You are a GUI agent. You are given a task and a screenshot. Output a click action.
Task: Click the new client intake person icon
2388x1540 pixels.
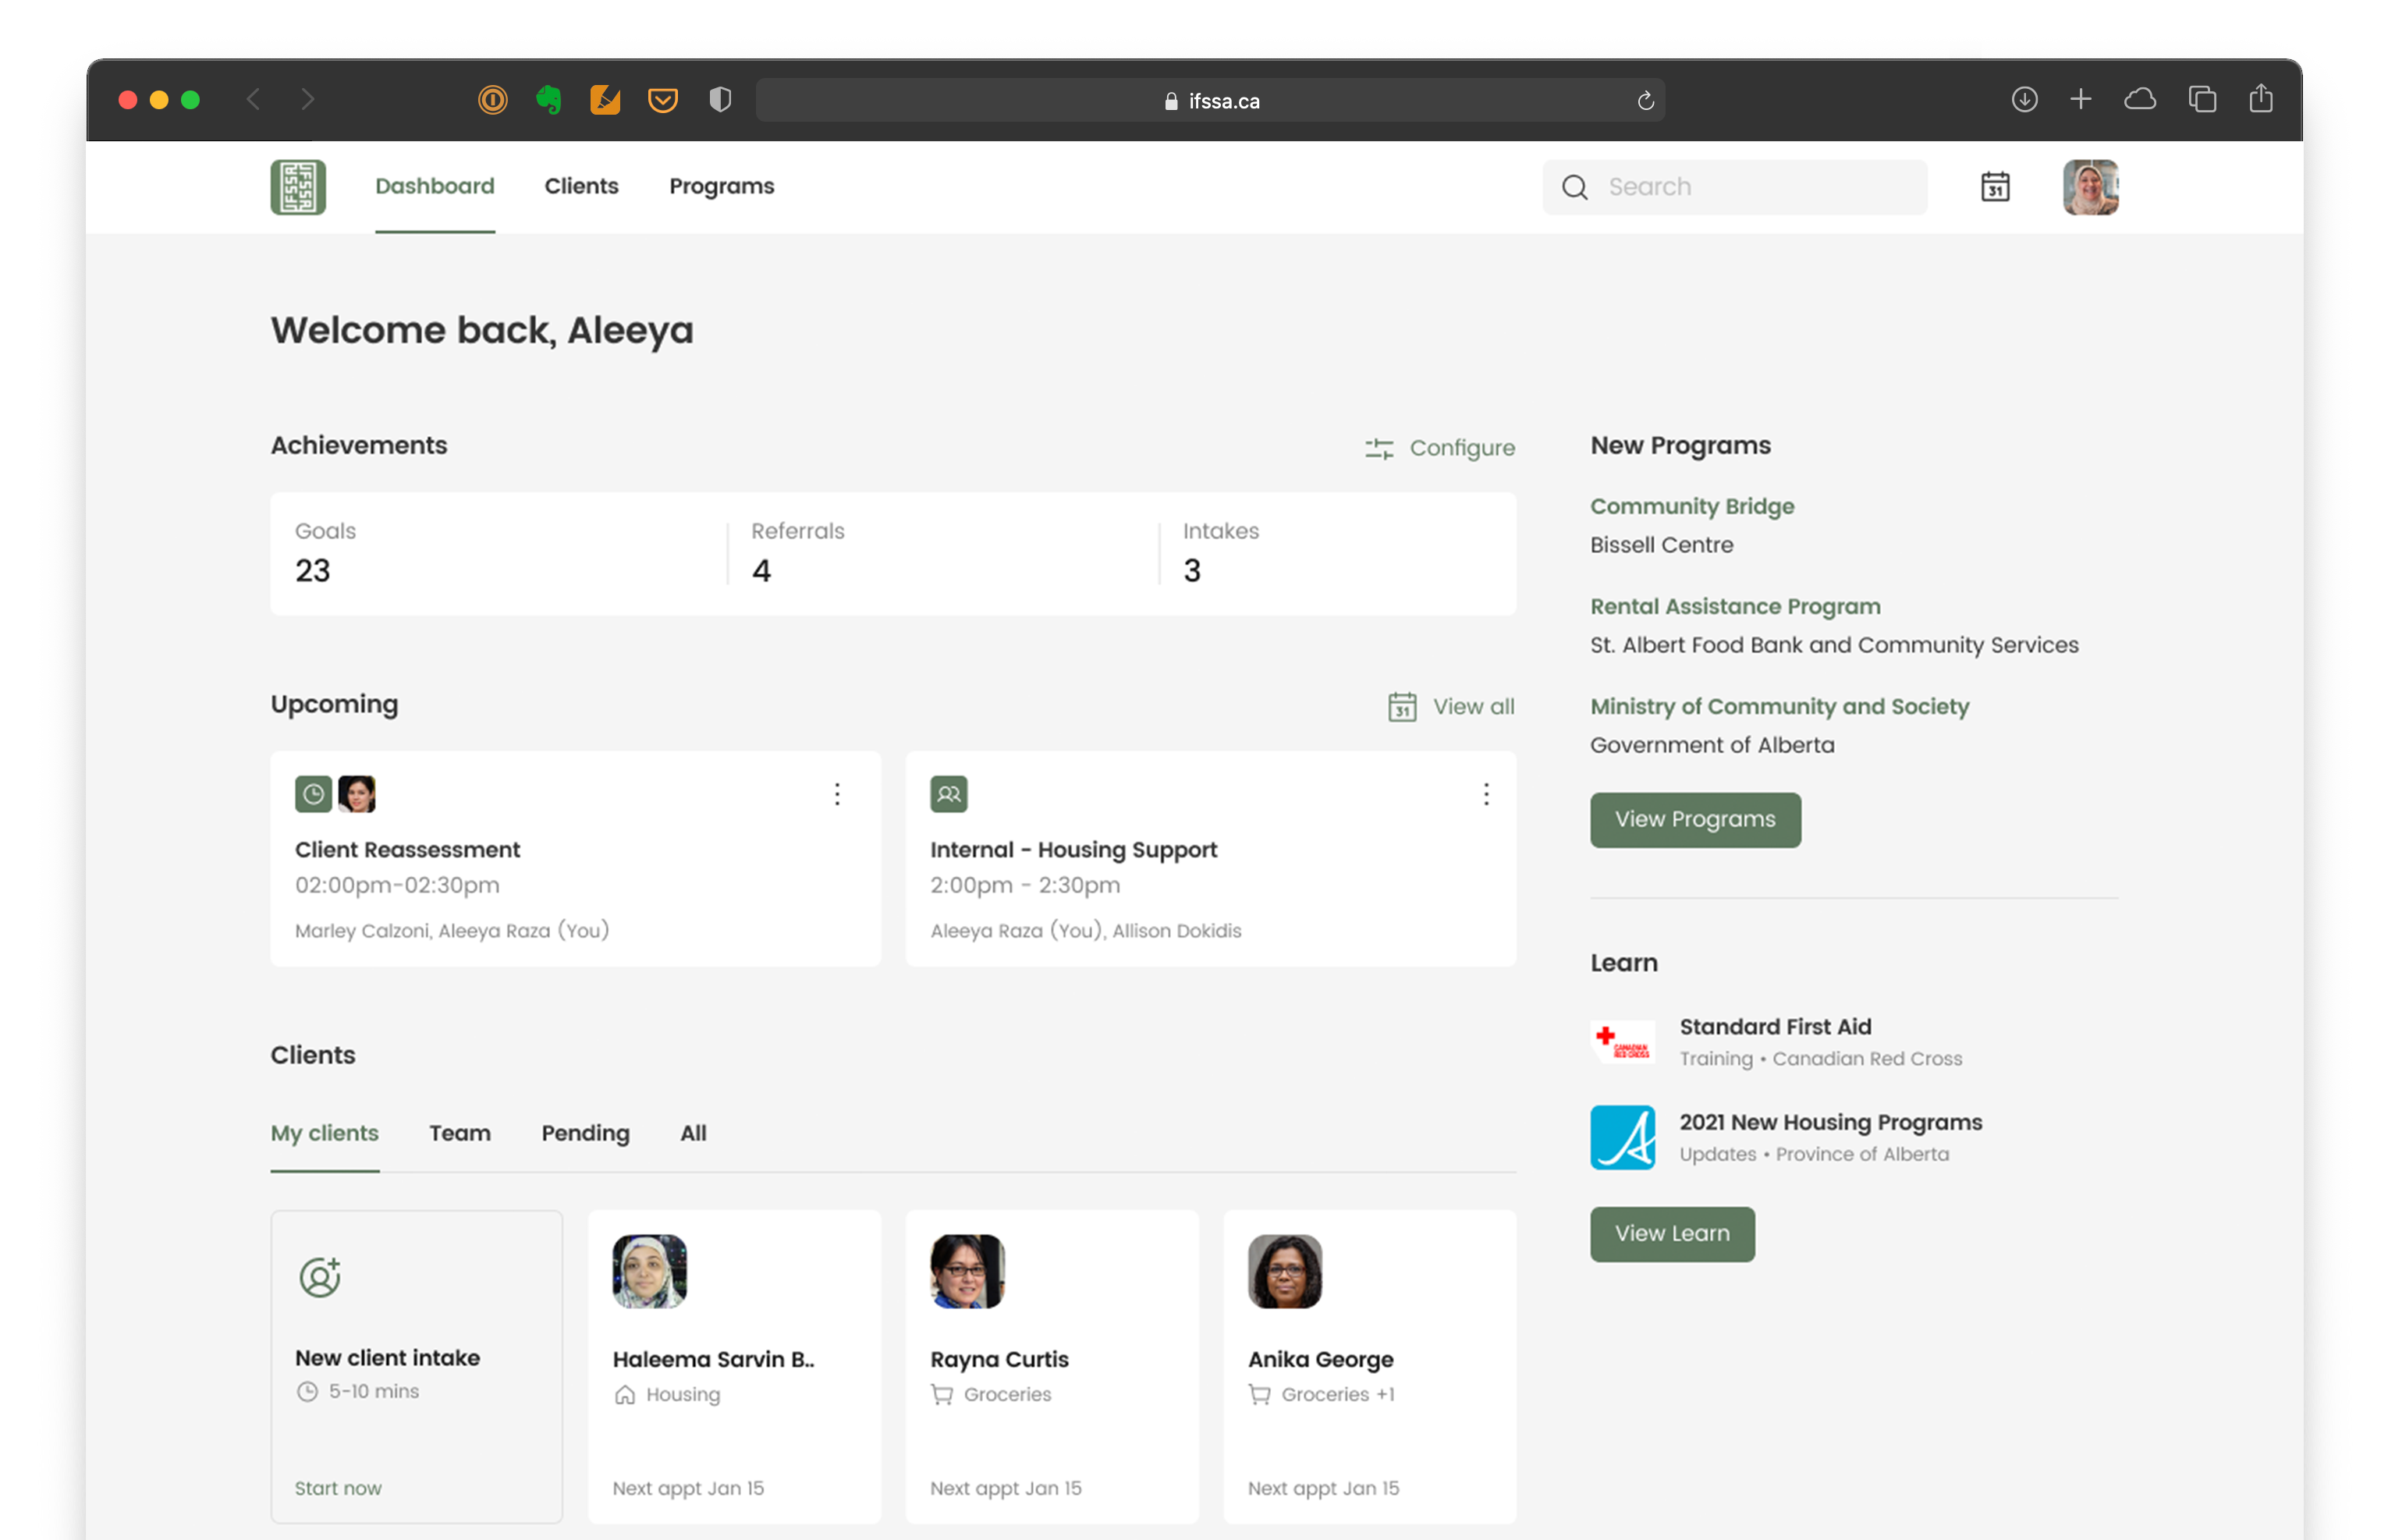pos(320,1277)
